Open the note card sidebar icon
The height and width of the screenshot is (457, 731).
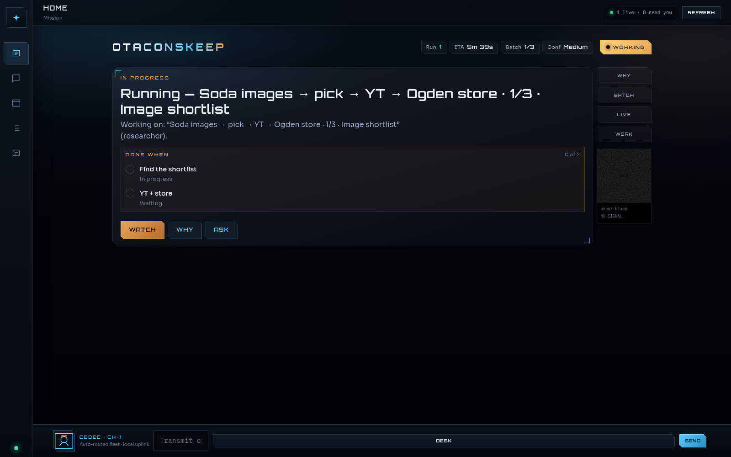[x=16, y=153]
